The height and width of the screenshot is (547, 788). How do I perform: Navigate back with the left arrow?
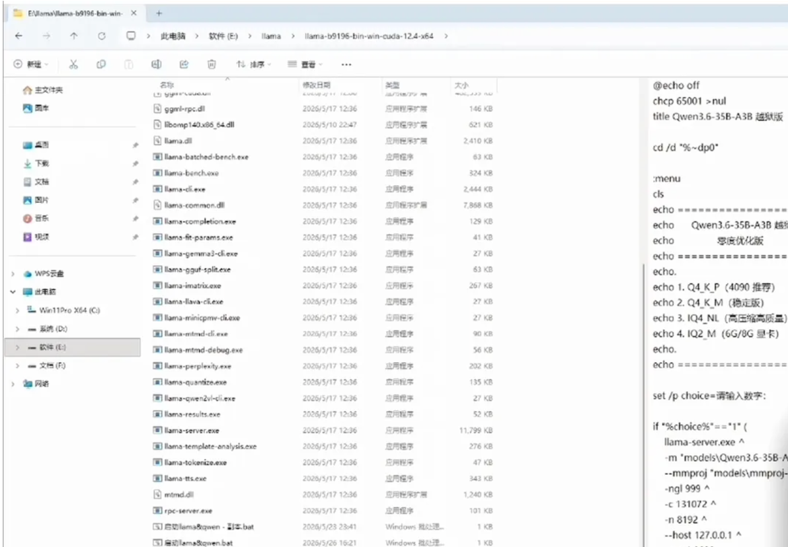tap(19, 36)
